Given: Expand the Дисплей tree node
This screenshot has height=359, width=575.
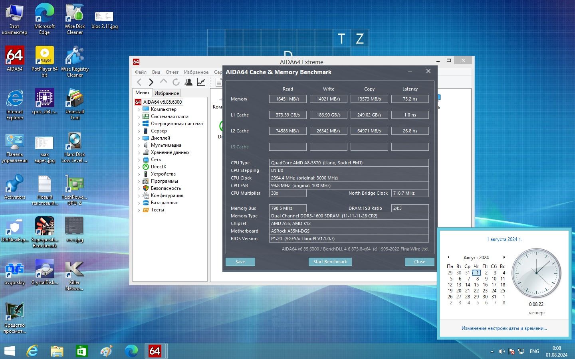Looking at the screenshot, I should point(139,138).
